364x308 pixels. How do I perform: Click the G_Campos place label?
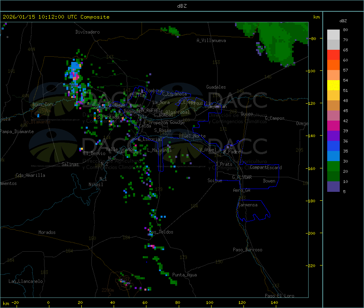pos(275,118)
